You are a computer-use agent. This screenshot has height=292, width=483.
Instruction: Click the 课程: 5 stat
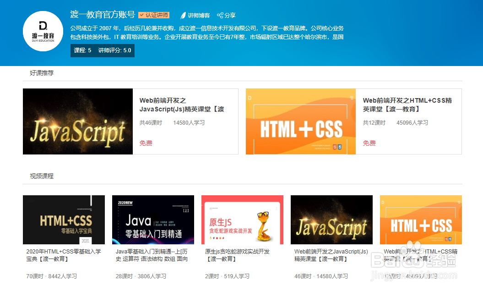point(82,50)
